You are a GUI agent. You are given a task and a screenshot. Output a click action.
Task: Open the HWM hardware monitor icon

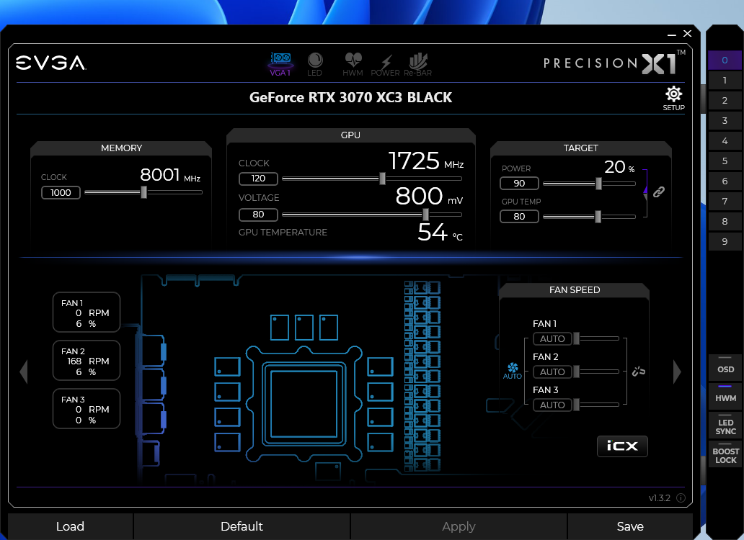(353, 64)
